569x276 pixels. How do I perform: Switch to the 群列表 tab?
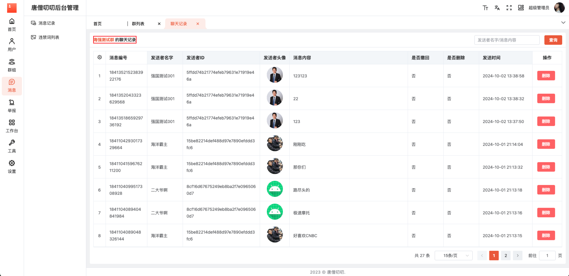click(138, 23)
